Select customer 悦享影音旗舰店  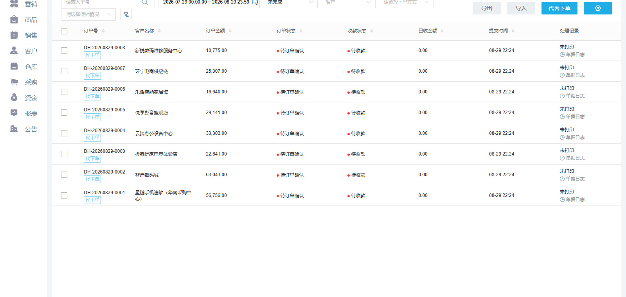[x=151, y=113]
